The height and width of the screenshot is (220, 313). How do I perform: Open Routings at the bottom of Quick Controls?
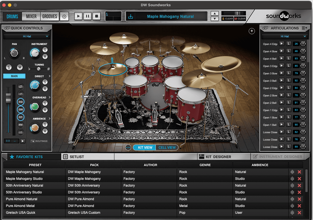(39, 141)
